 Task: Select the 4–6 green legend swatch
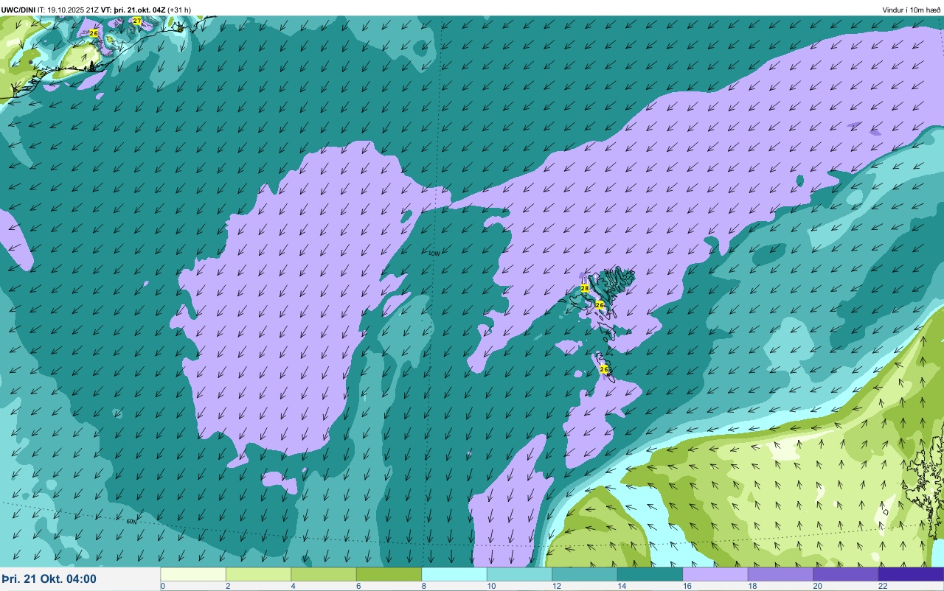tap(324, 574)
